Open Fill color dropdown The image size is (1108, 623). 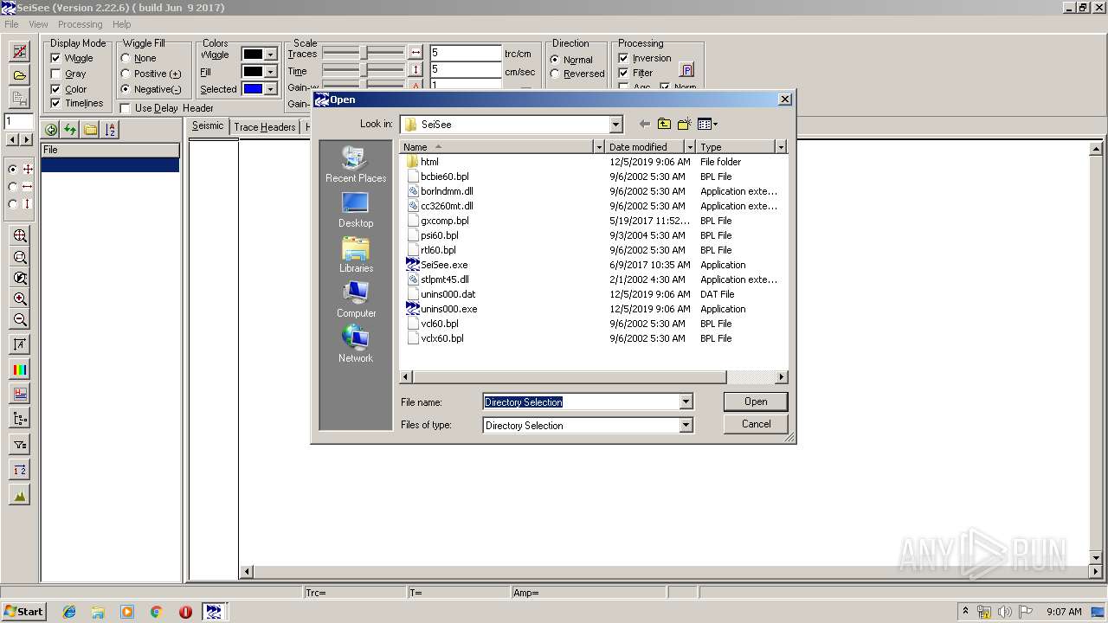pos(271,71)
